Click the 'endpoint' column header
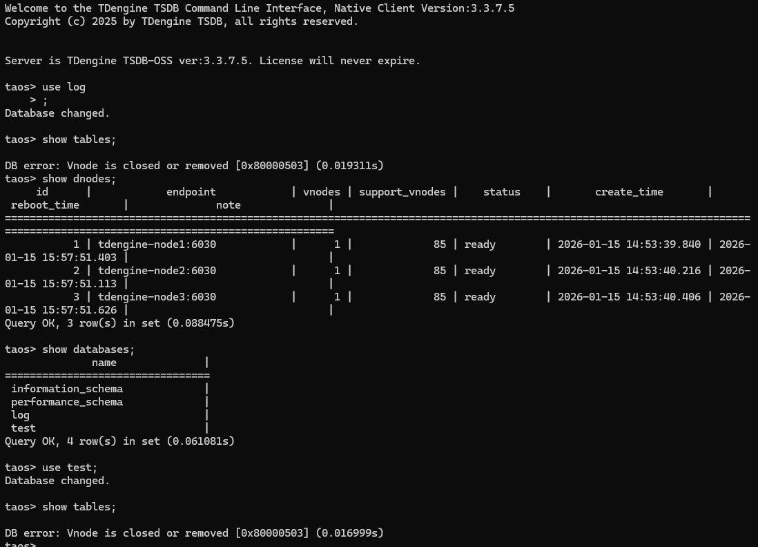The height and width of the screenshot is (547, 758). pyautogui.click(x=191, y=192)
